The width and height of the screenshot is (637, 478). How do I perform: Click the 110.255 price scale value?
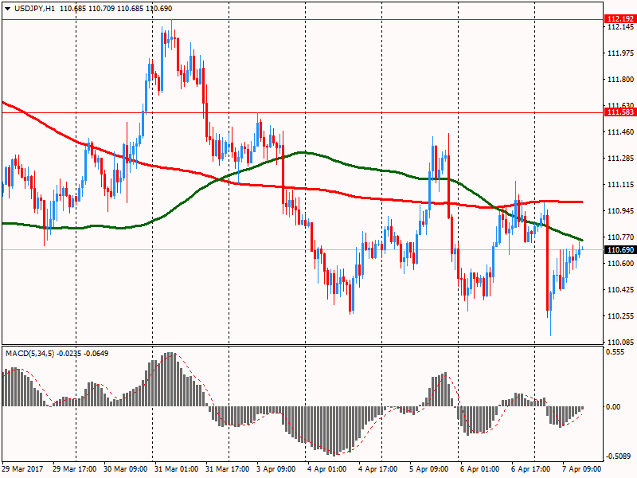[620, 316]
